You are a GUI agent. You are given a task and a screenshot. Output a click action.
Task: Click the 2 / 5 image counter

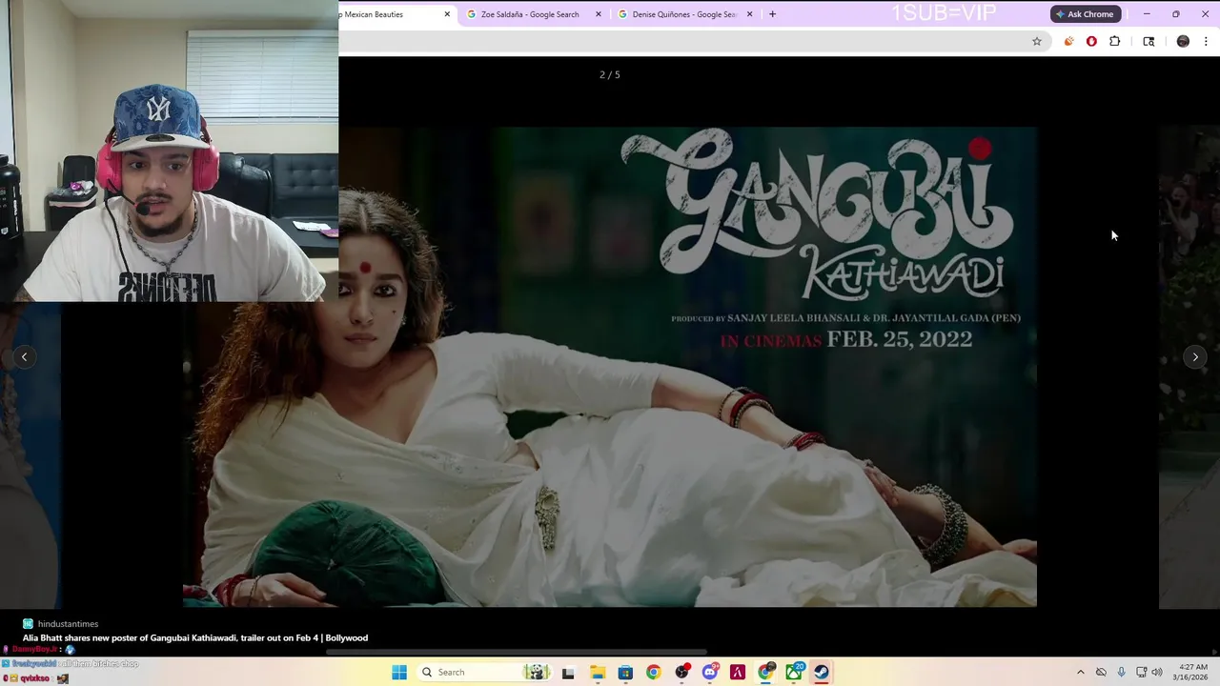(x=610, y=74)
